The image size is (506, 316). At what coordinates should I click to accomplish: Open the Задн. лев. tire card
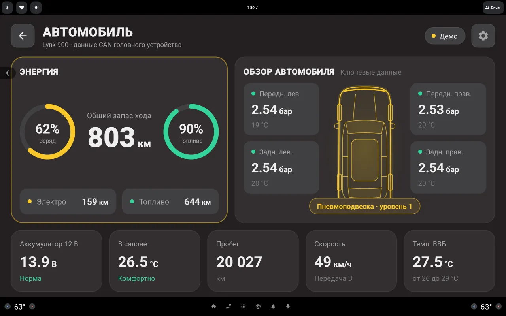point(281,167)
